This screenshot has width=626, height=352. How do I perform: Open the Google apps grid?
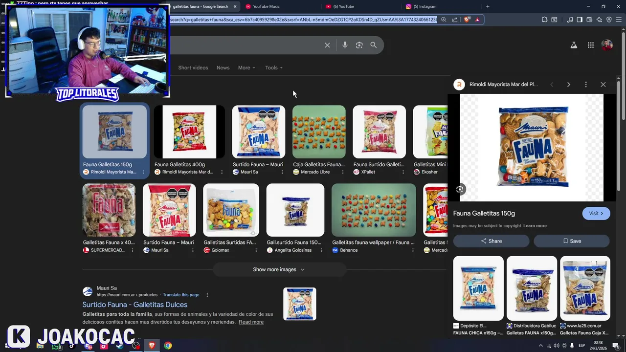(x=591, y=45)
